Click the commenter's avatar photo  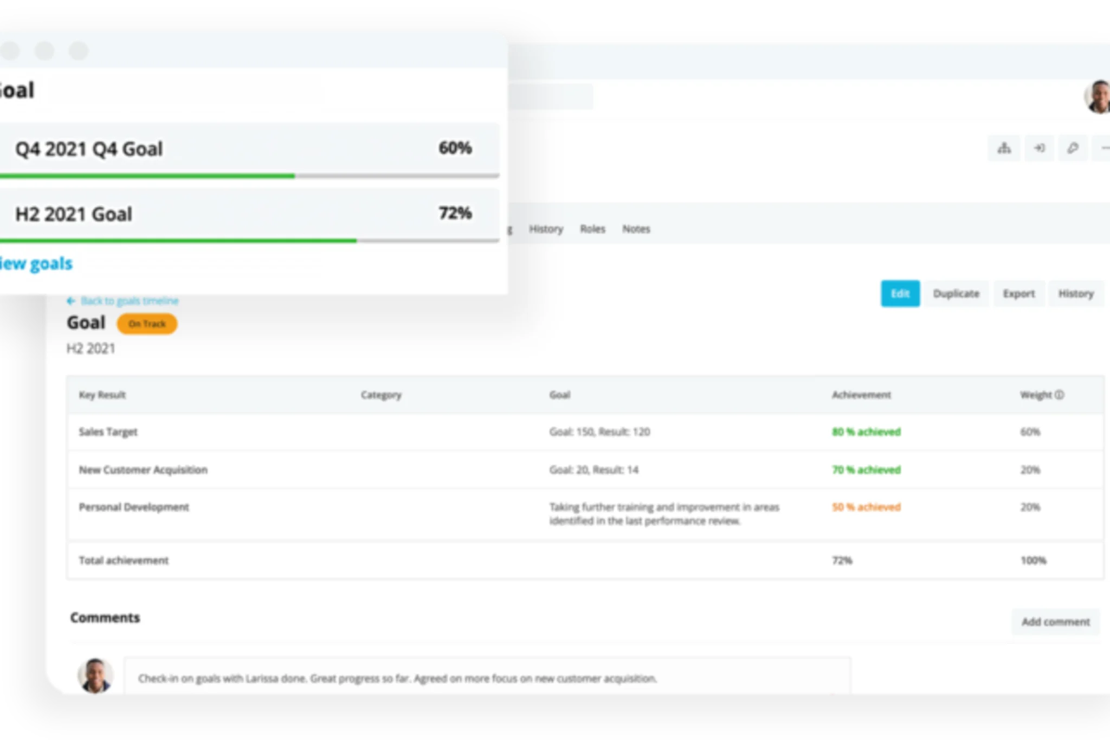pos(95,674)
